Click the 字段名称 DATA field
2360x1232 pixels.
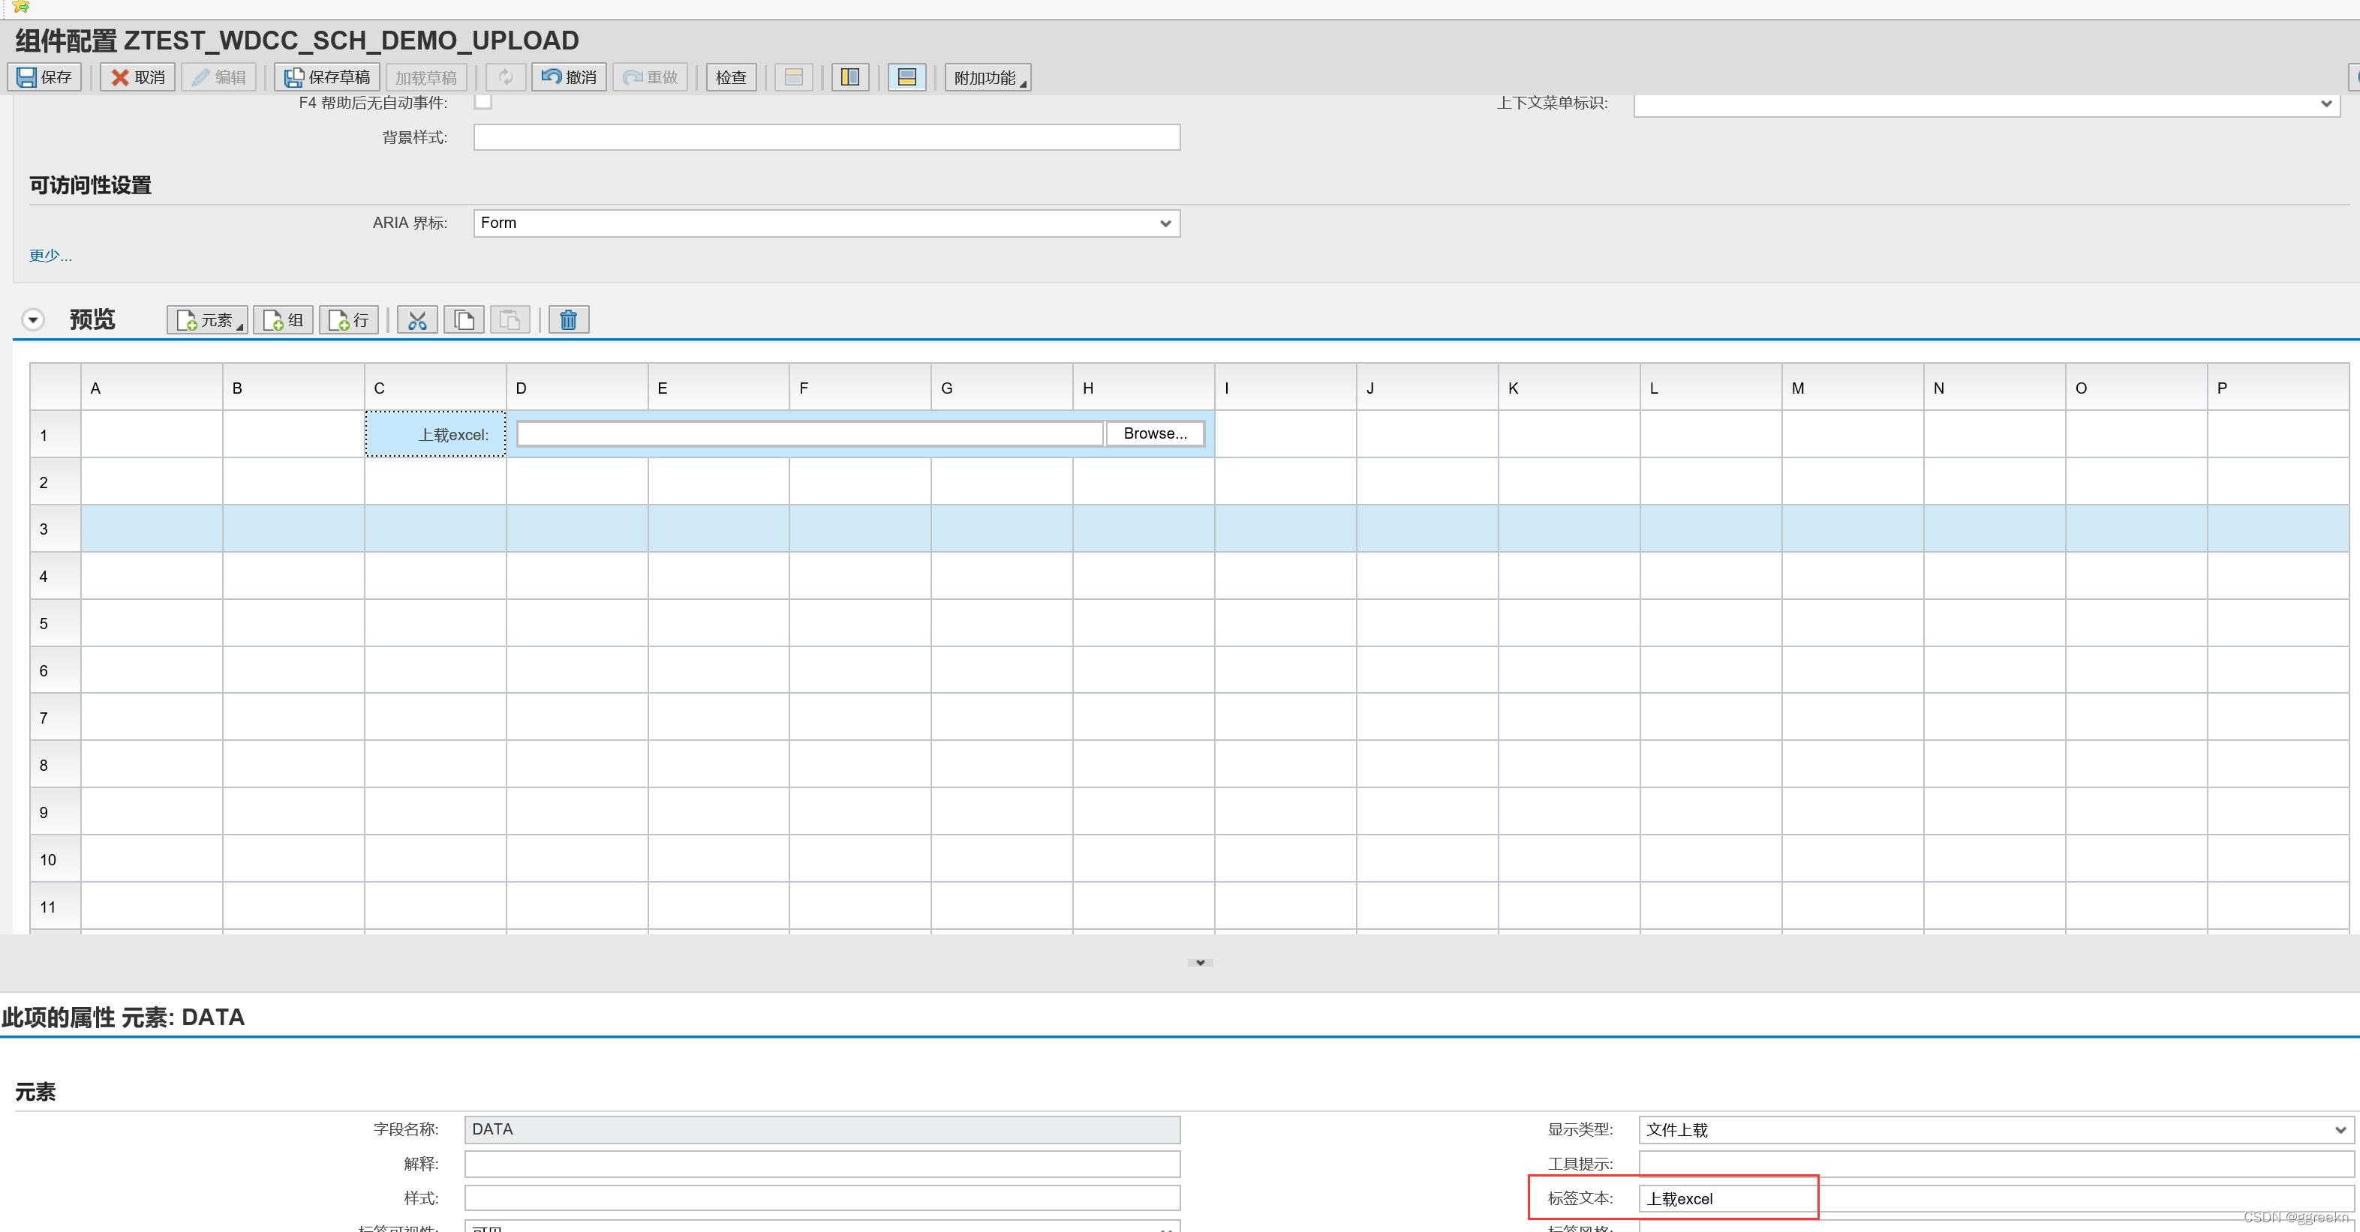(x=822, y=1129)
